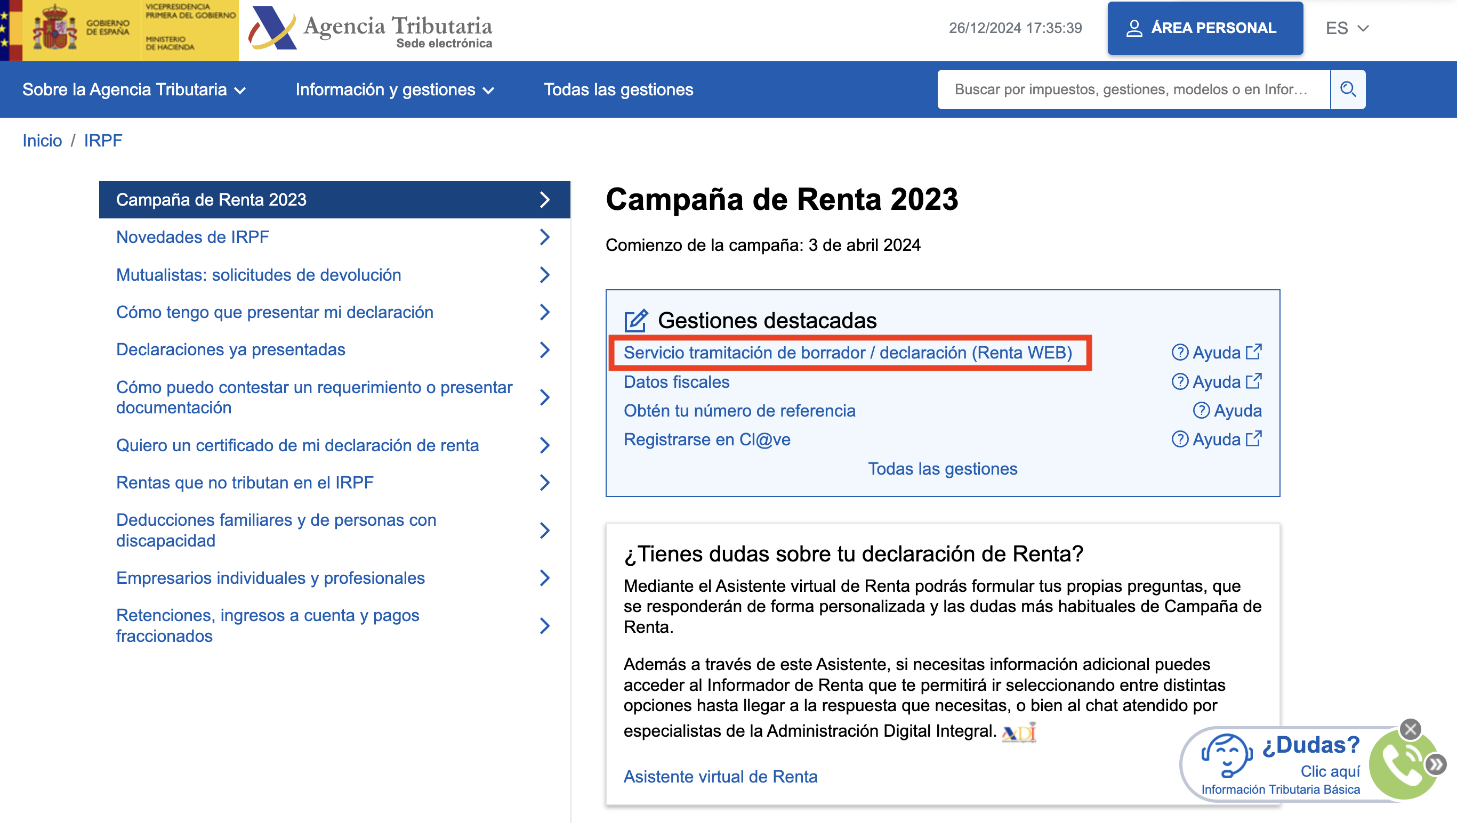Click the Gobierno de España crest emblem

click(x=57, y=28)
